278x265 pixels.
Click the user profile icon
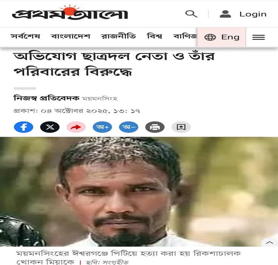(225, 14)
